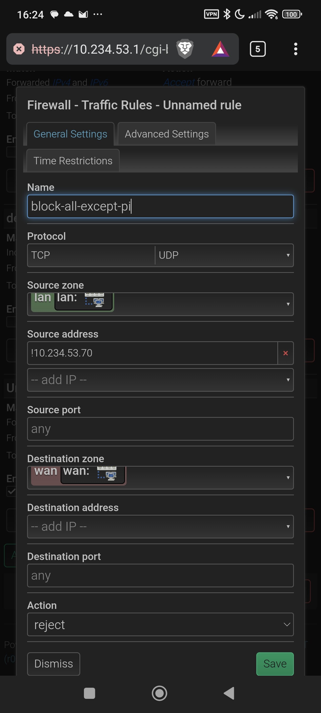Tap the Brave Shields lion icon

pyautogui.click(x=185, y=49)
